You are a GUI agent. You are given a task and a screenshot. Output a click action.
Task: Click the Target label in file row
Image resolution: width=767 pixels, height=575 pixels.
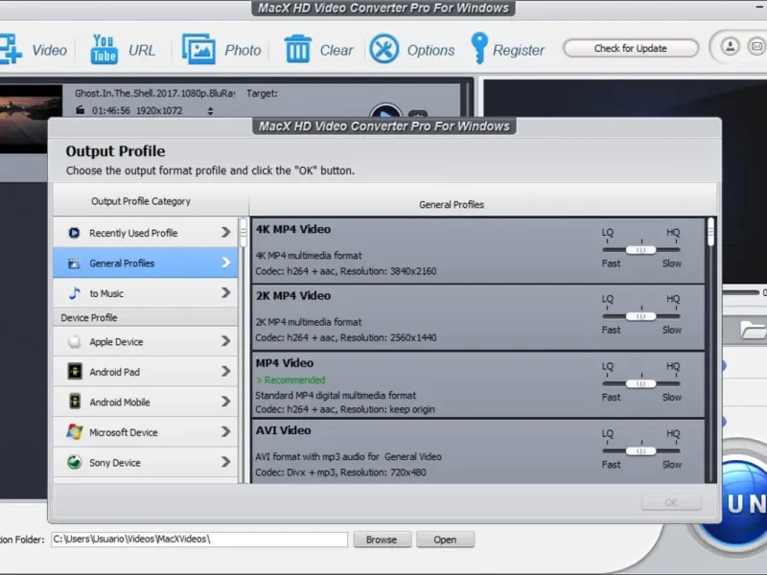tap(262, 93)
